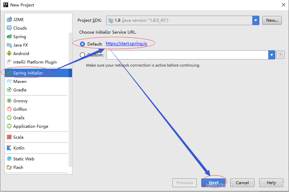289x192 pixels.
Task: Click the project type list scrollbar
Action: pos(70,100)
